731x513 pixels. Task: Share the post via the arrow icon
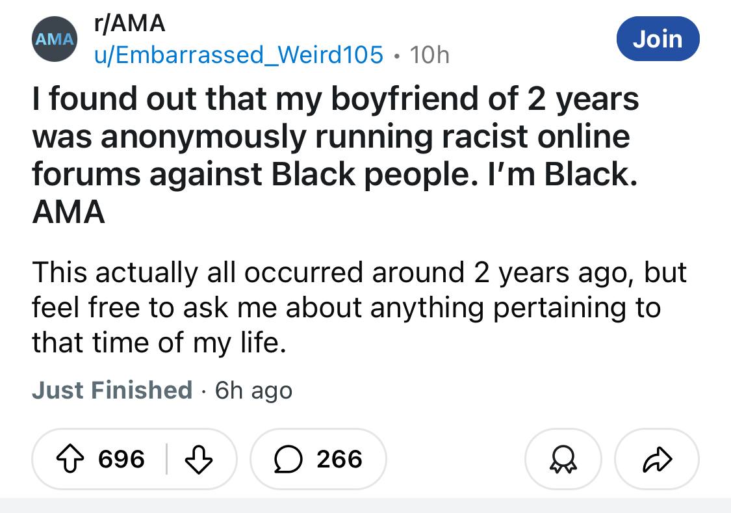(x=657, y=460)
